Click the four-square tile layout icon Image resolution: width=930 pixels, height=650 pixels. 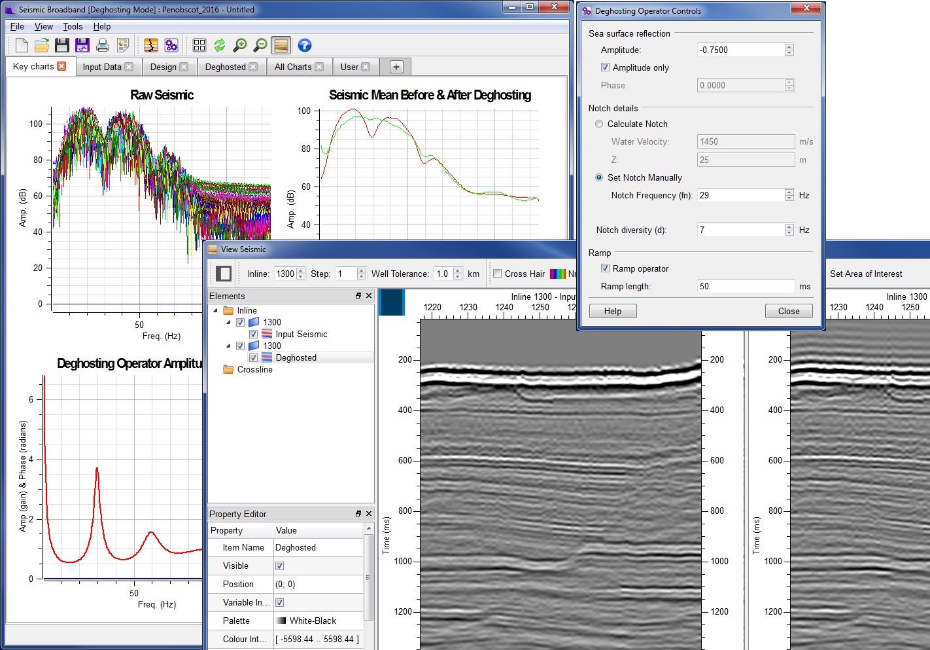(x=199, y=45)
